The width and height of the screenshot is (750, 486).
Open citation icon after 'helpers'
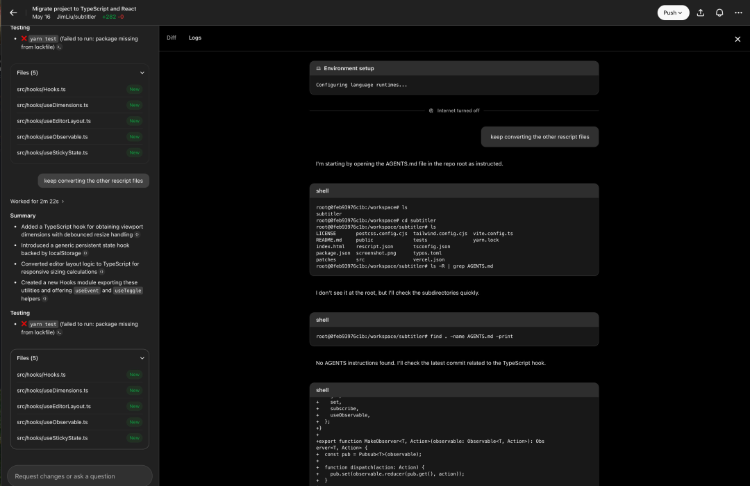pyautogui.click(x=44, y=299)
